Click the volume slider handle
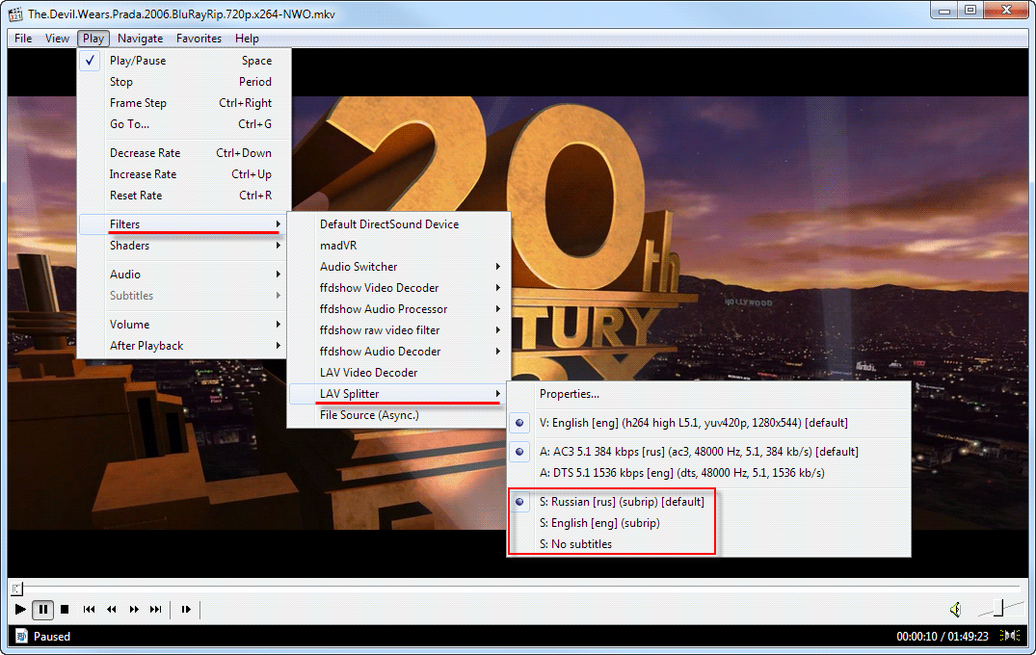1036x655 pixels. (999, 608)
